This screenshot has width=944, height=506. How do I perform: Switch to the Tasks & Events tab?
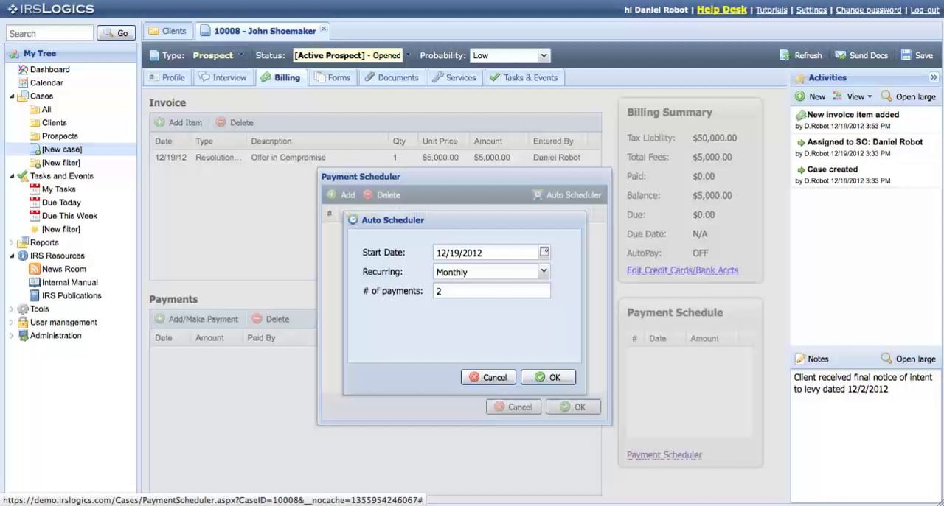click(x=524, y=77)
